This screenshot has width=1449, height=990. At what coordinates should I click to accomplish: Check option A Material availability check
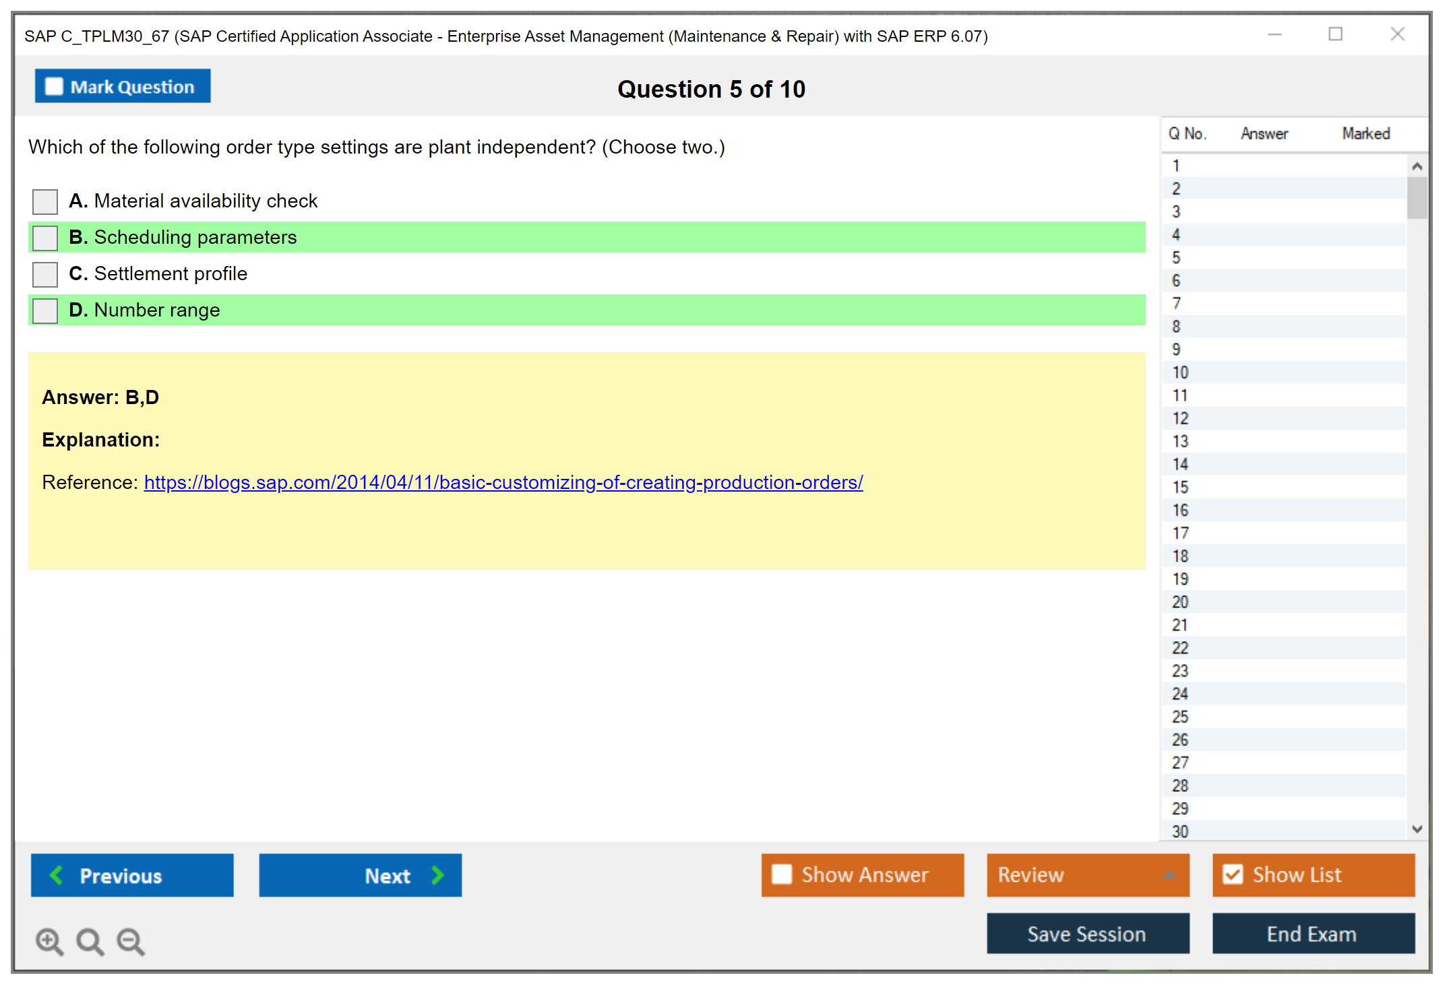(x=45, y=201)
